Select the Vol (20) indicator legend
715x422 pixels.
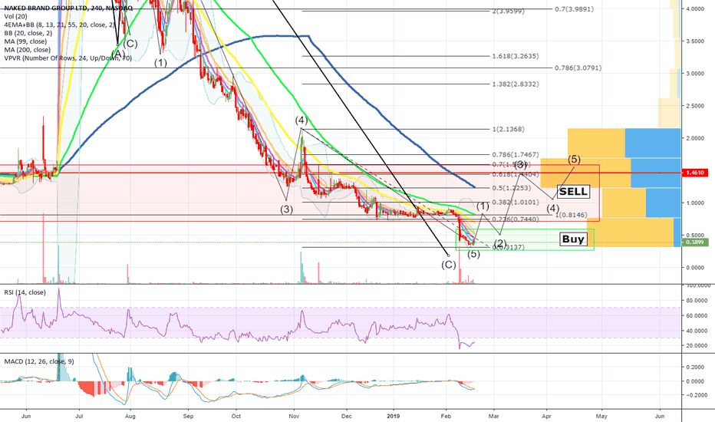pos(15,16)
